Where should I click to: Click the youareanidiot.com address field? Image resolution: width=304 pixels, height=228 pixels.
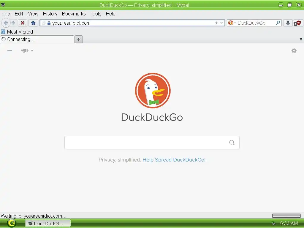[132, 23]
